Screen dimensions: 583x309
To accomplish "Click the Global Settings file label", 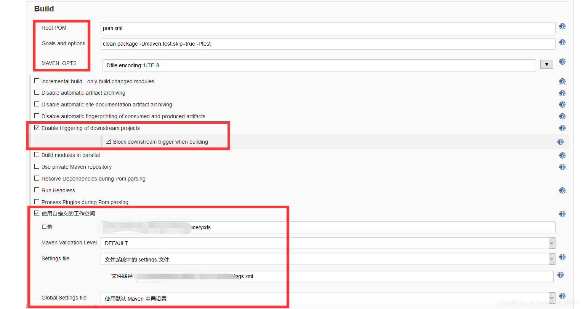I will click(x=64, y=298).
